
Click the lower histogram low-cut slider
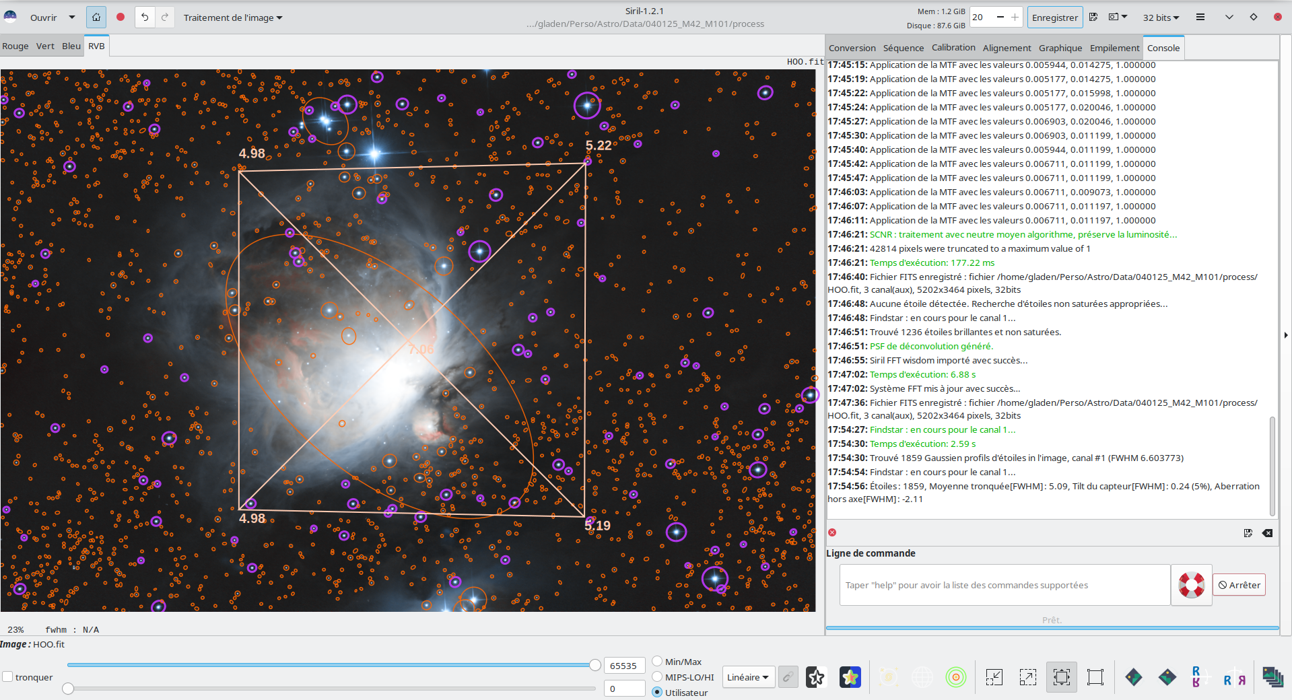[x=331, y=689]
